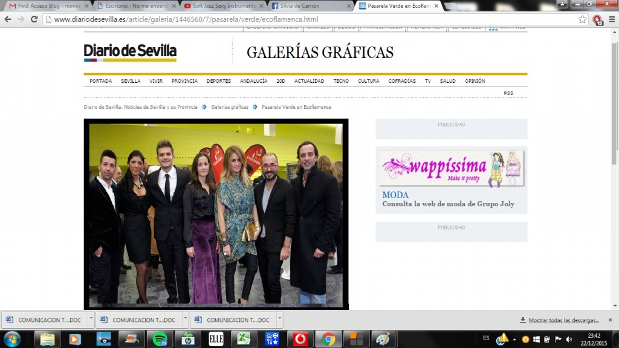Go back with the browser back arrow
The width and height of the screenshot is (619, 348).
pos(8,19)
